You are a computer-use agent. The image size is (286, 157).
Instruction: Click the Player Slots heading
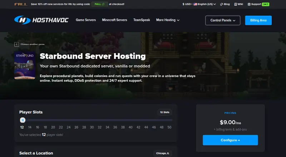31,112
